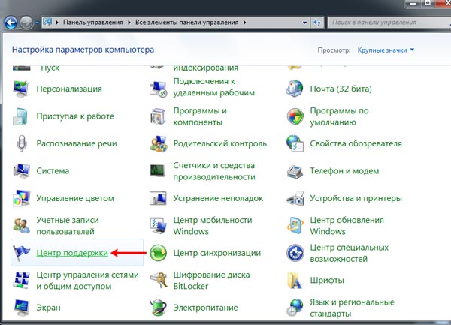Click the Программы и компоненты icon
This screenshot has height=325, width=451.
tap(158, 116)
